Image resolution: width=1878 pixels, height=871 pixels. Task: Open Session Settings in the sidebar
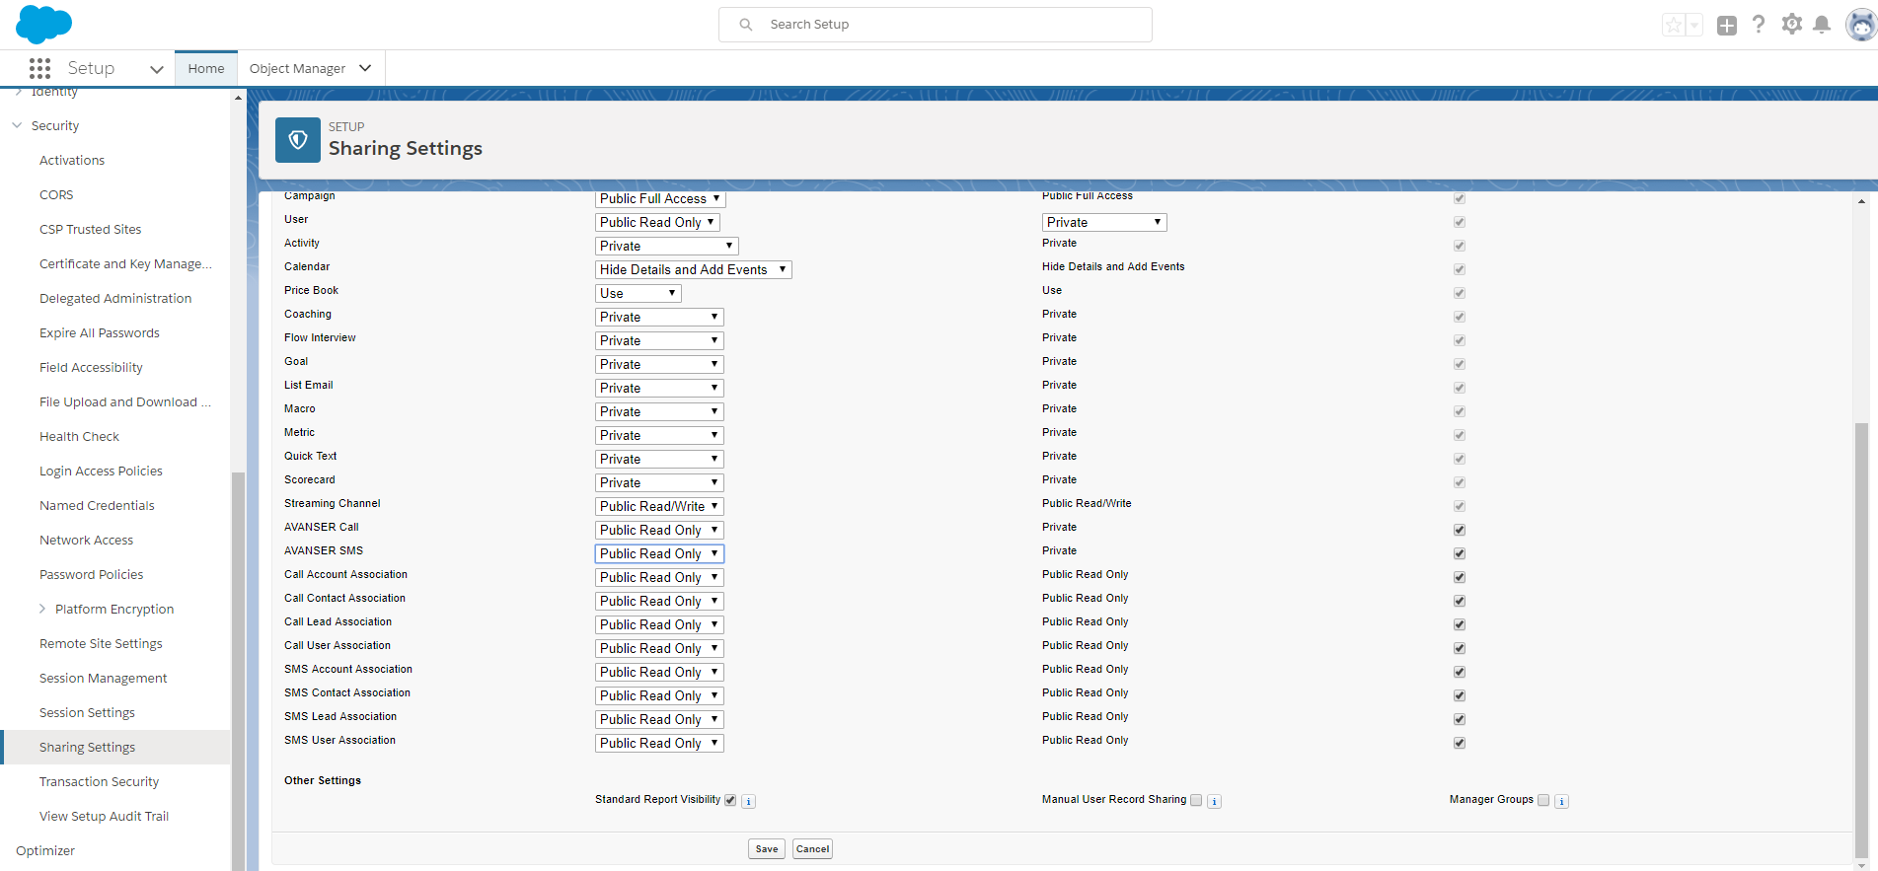click(x=87, y=712)
